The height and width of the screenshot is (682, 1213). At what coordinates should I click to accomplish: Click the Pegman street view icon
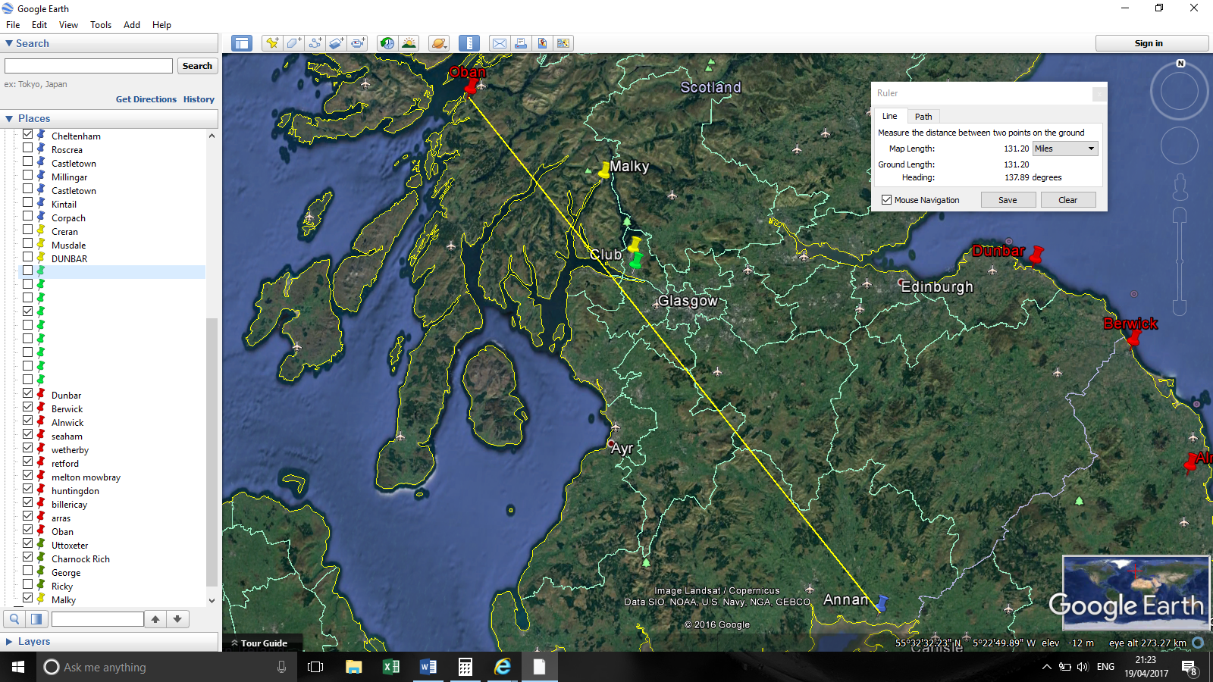(x=1180, y=187)
